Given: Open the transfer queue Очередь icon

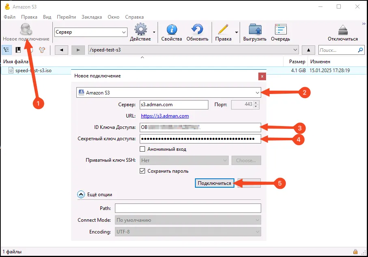Looking at the screenshot, I should pos(281,30).
